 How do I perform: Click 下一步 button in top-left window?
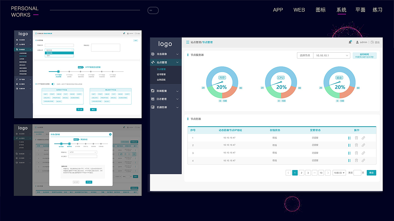pos(80,109)
